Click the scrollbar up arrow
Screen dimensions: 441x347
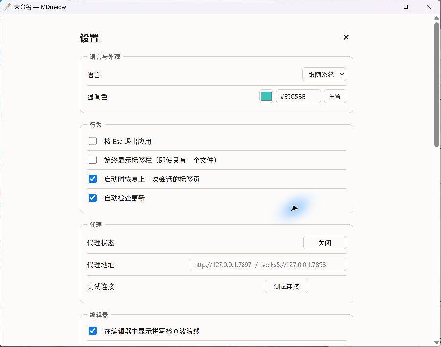point(436,18)
